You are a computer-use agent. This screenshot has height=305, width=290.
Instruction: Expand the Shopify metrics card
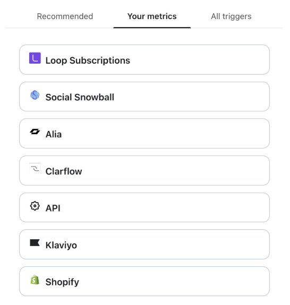pyautogui.click(x=144, y=281)
